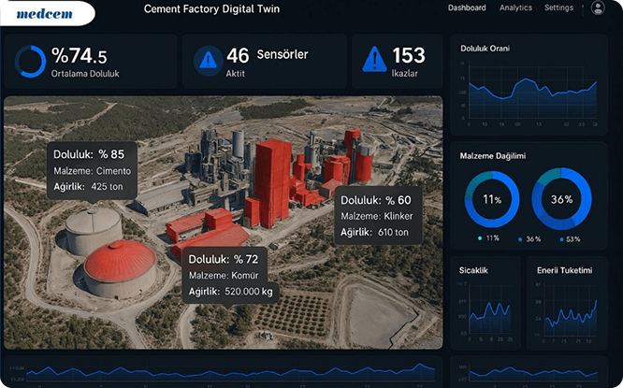Click the medcem logo

click(45, 14)
